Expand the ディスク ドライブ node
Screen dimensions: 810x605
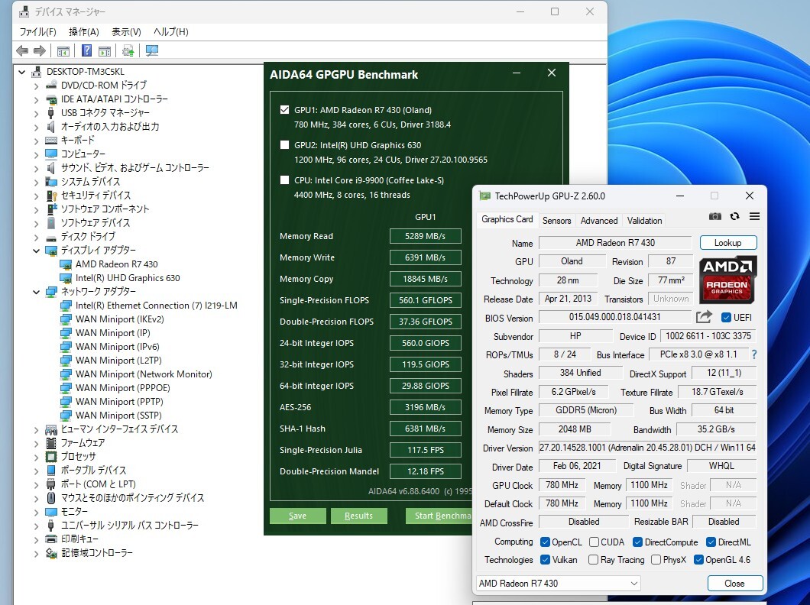(x=36, y=238)
